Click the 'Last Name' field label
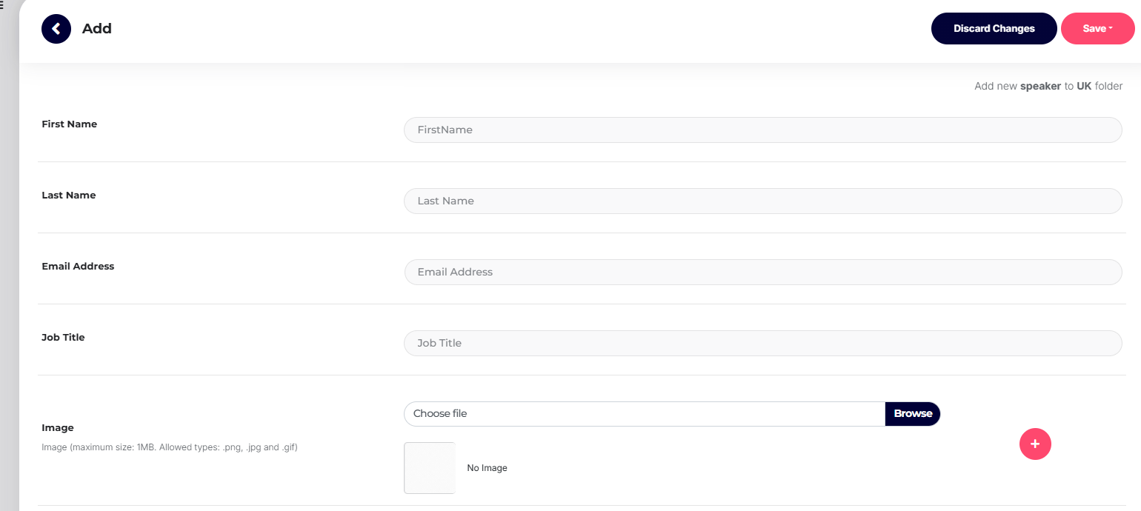Screen dimensions: 1141x511 point(69,196)
